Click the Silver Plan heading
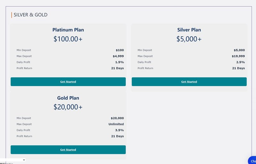The image size is (256, 164). pyautogui.click(x=189, y=30)
